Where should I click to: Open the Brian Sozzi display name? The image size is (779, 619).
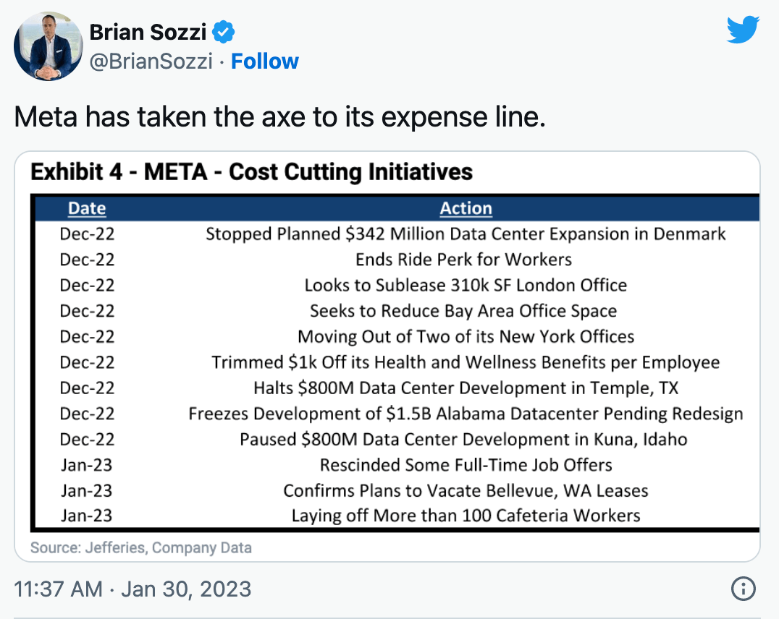pos(148,33)
